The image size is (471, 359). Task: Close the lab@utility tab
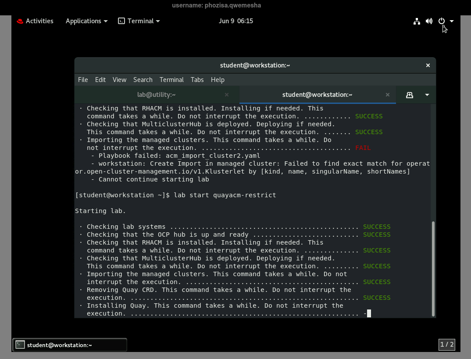(x=227, y=95)
